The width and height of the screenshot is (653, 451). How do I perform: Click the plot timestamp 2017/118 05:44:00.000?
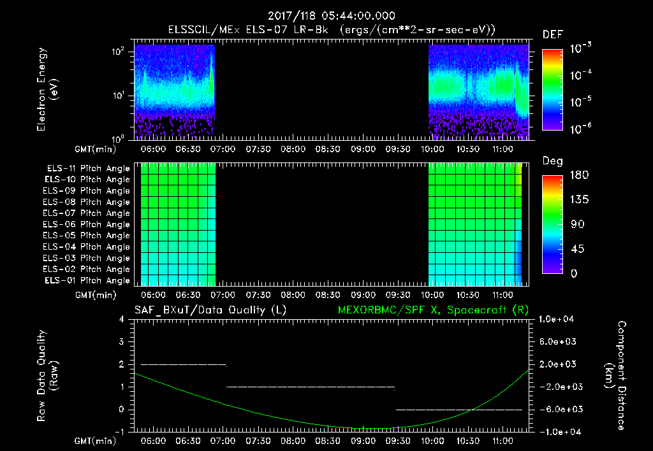pos(331,16)
